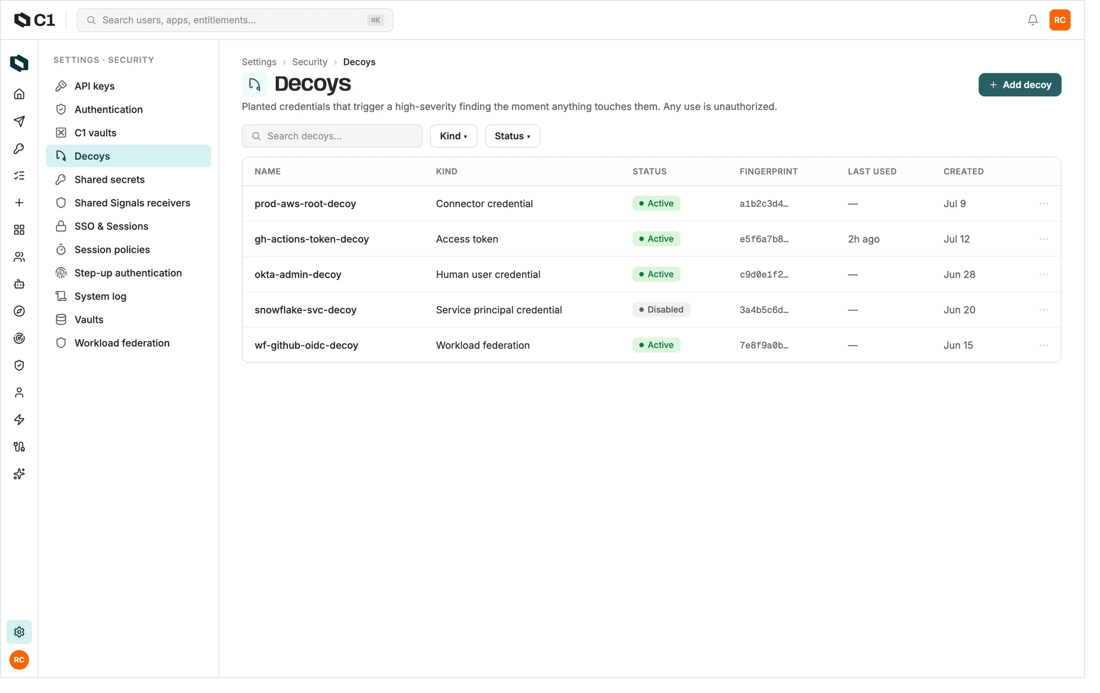Open row actions for prod-aws-root-decoy
1100x693 pixels.
pyautogui.click(x=1043, y=203)
